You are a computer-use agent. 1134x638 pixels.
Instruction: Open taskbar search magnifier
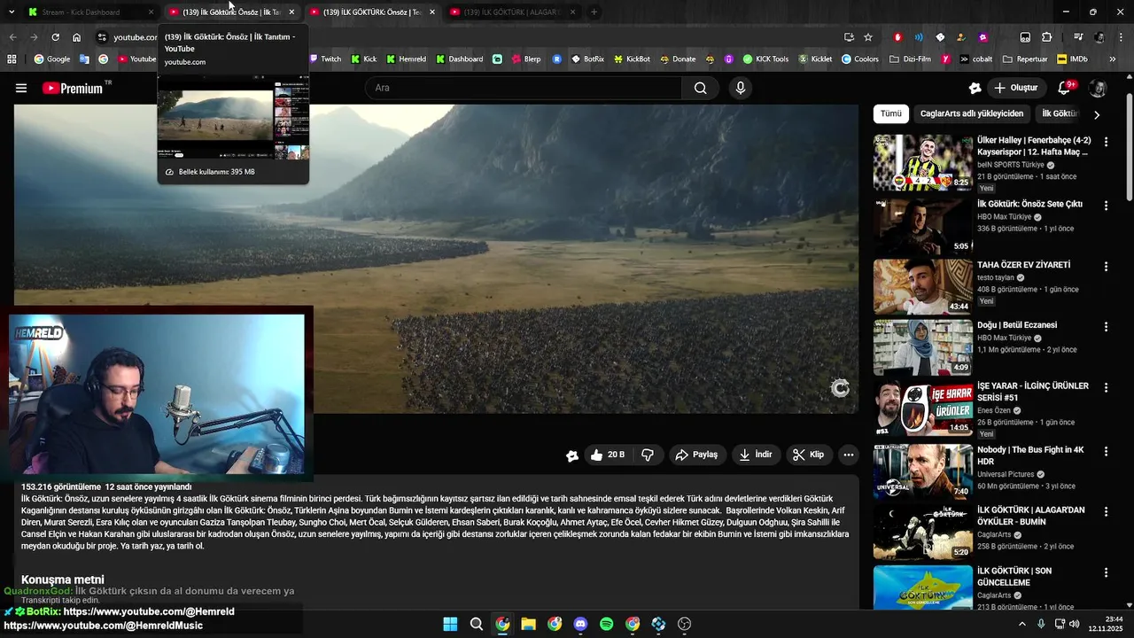pos(477,624)
